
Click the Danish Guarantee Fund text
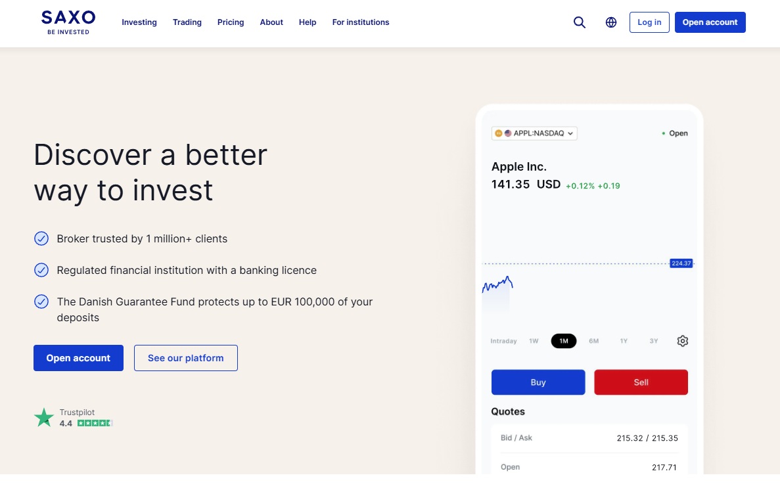click(214, 309)
